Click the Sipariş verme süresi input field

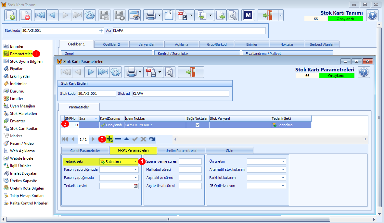(190, 162)
